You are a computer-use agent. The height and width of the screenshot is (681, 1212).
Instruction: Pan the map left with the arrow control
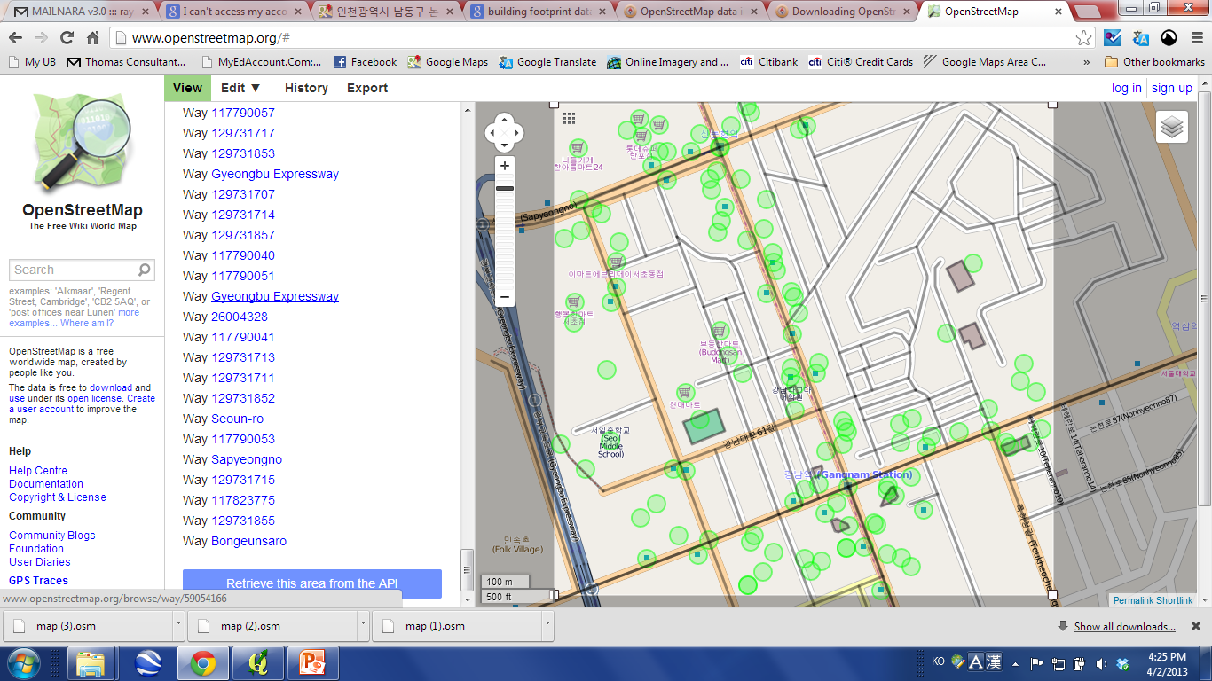point(492,133)
